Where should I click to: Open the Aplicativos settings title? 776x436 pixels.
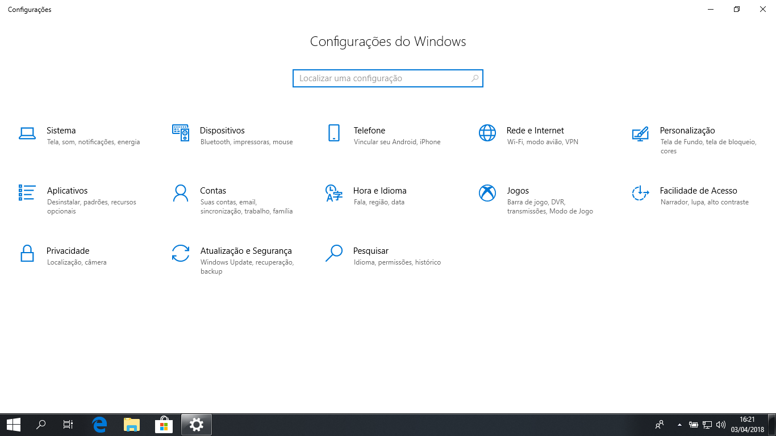[x=67, y=191]
